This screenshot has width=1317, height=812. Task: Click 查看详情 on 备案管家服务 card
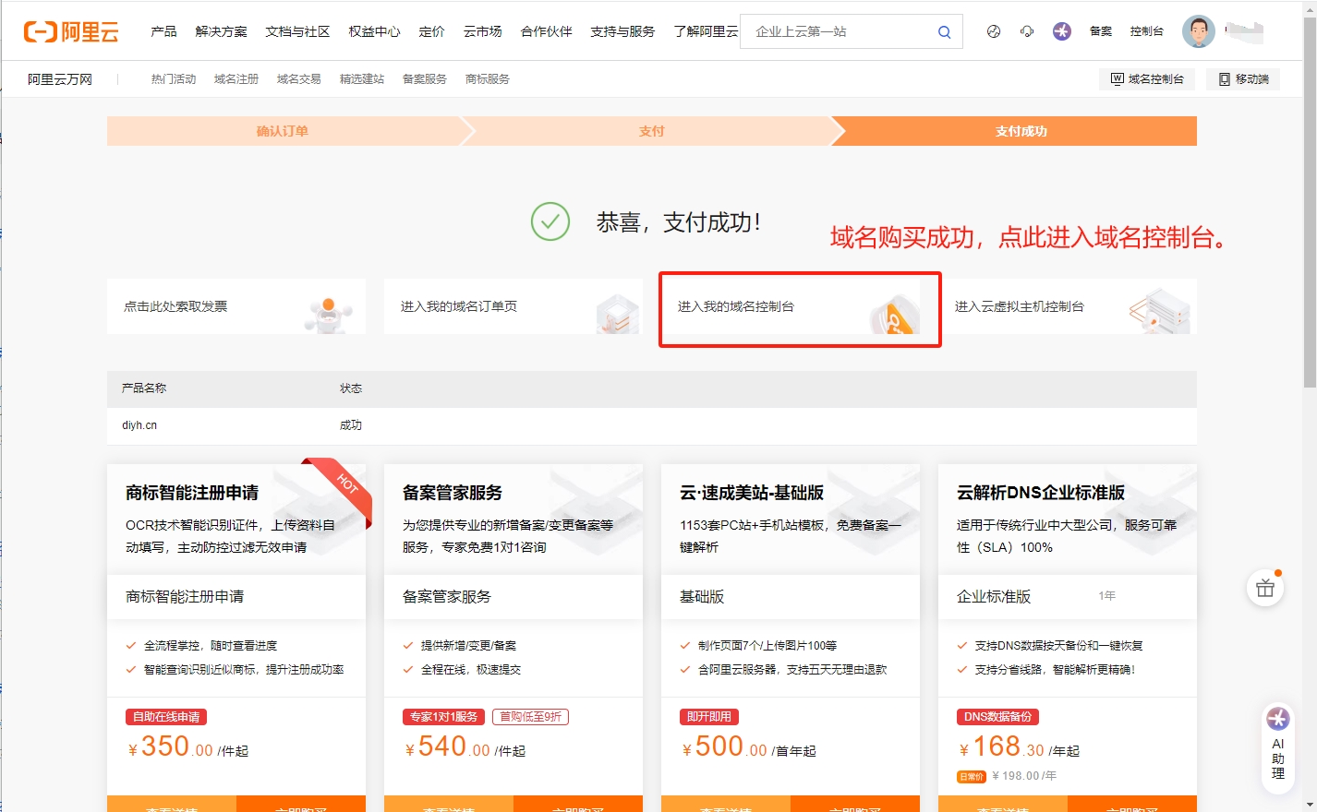coord(449,805)
